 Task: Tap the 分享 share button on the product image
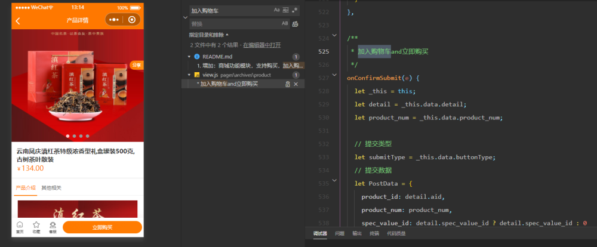point(137,65)
